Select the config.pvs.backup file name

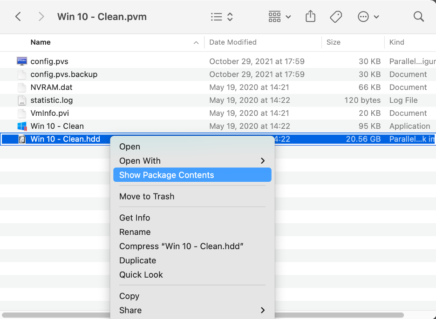[64, 74]
